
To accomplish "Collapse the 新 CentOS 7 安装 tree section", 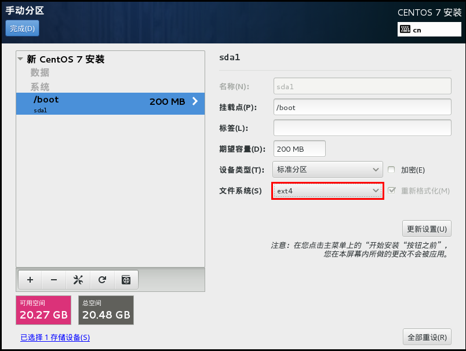I will click(x=20, y=59).
